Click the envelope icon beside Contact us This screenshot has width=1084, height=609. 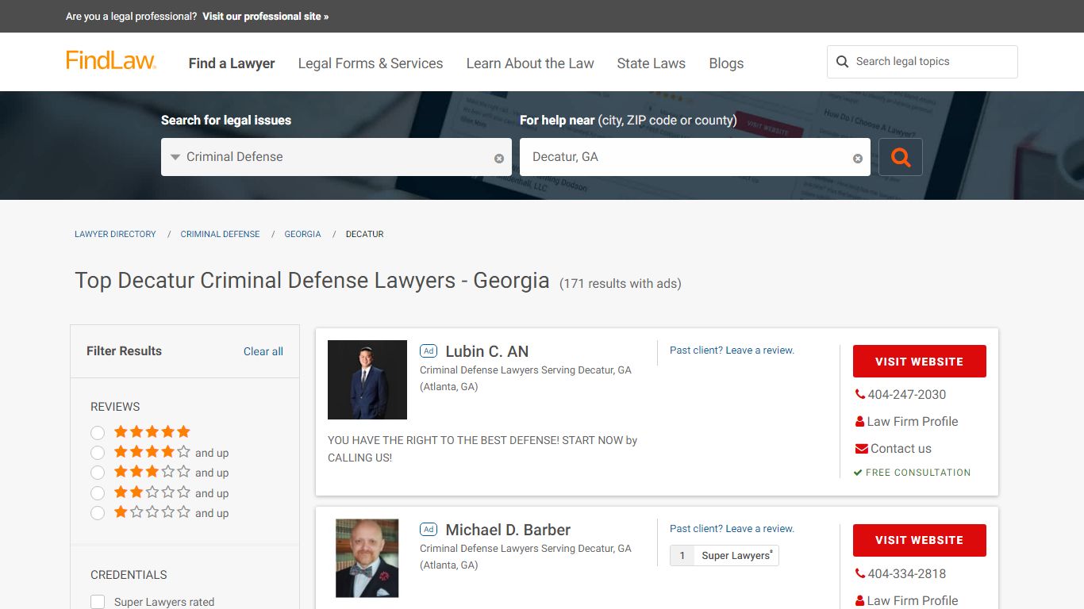click(x=861, y=449)
